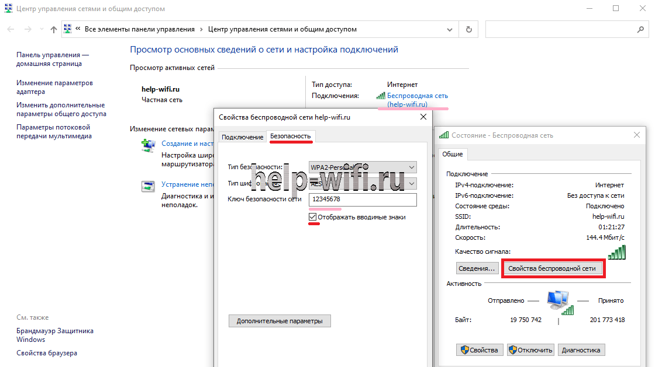Open the encryption type dropdown
Viewport: 655px width, 367px height.
point(412,184)
